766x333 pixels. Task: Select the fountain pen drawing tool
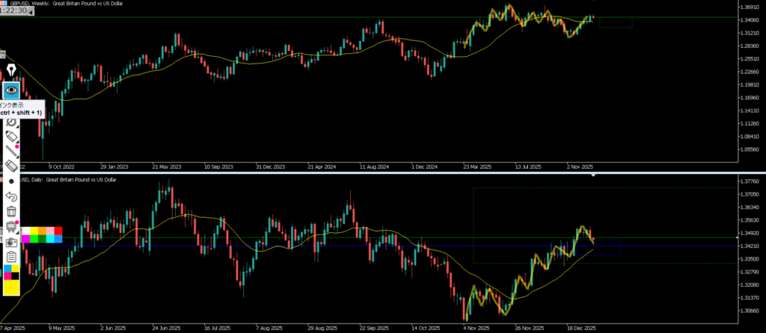[11, 71]
